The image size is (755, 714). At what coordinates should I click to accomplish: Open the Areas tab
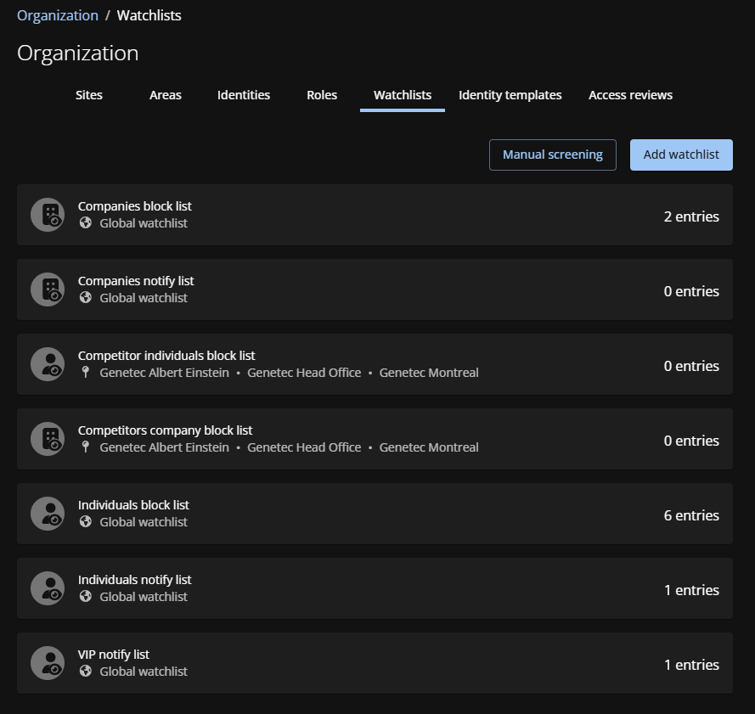pos(166,95)
